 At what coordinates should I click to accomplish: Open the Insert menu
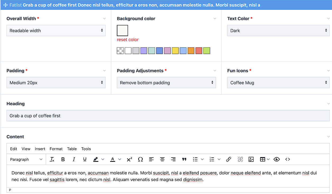(40, 149)
